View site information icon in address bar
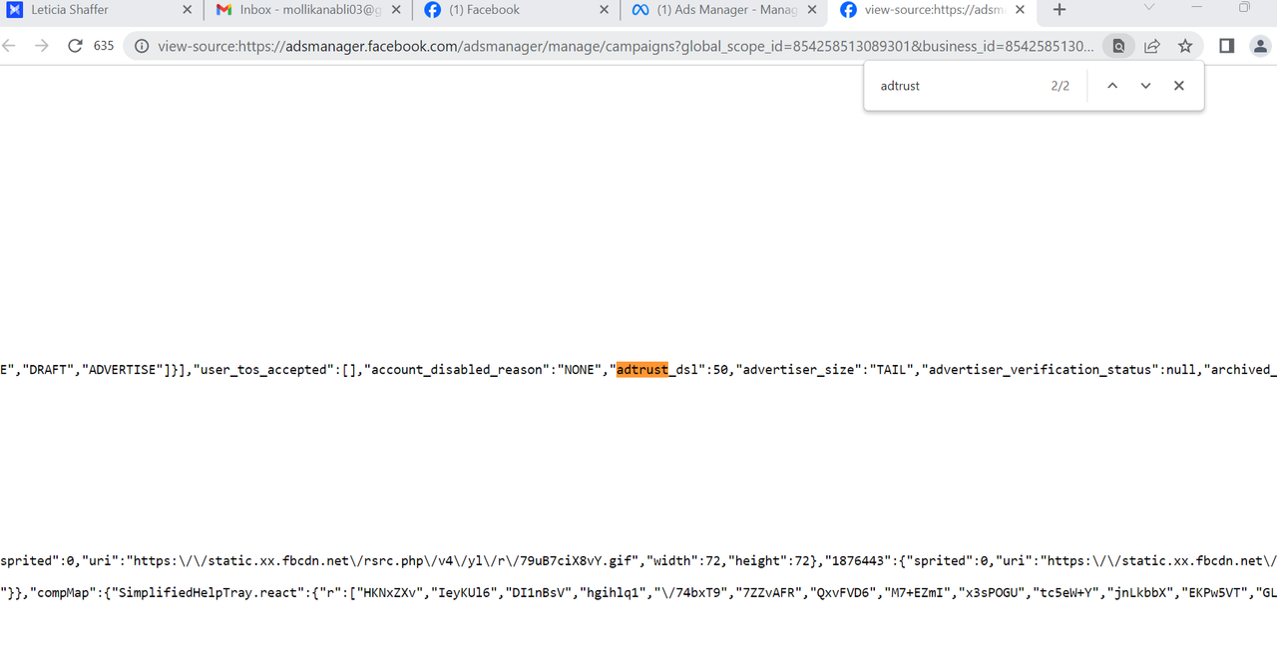The image size is (1277, 658). [x=142, y=46]
